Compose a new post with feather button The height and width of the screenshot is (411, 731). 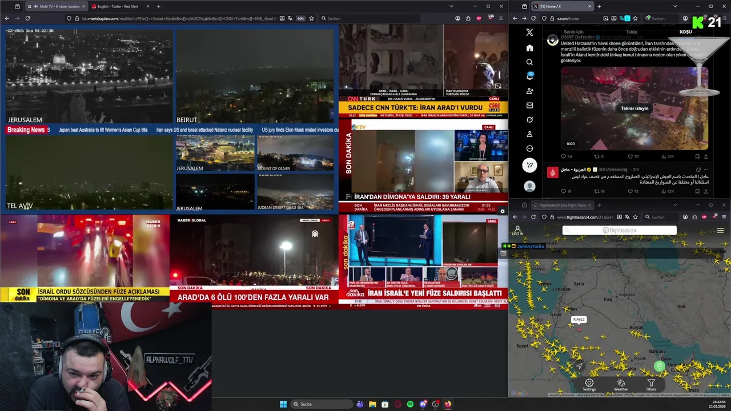point(529,165)
